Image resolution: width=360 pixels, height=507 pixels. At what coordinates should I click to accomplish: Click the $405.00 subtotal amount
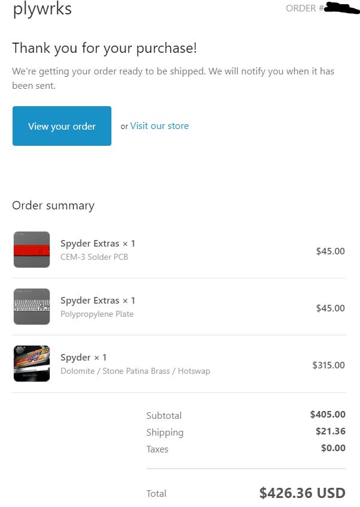pos(328,414)
